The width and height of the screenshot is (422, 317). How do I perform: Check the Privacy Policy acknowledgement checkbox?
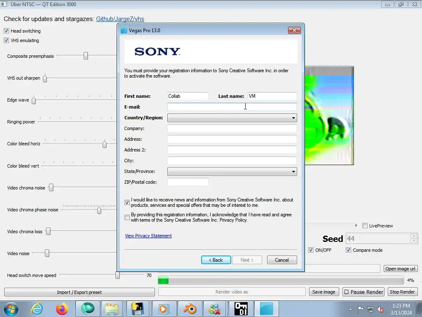coord(127,217)
